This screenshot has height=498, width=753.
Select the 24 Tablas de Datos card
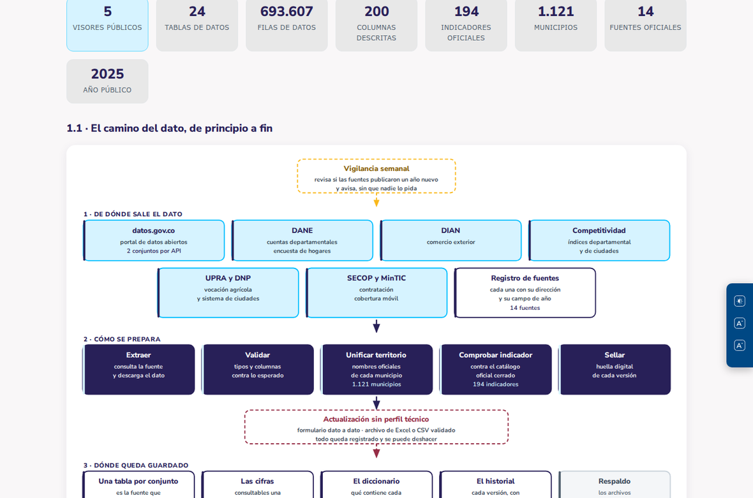197,24
